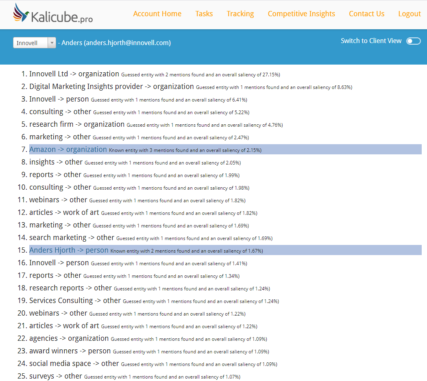This screenshot has height=381, width=427.
Task: Open Competitive Insights
Action: (x=301, y=13)
